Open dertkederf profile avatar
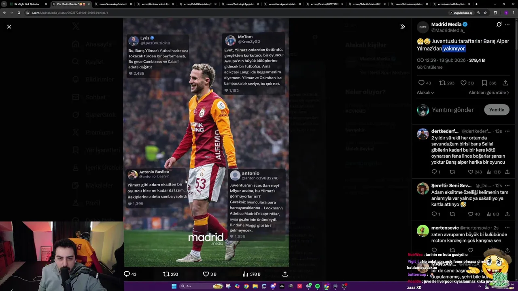This screenshot has height=291, width=518. (x=423, y=134)
